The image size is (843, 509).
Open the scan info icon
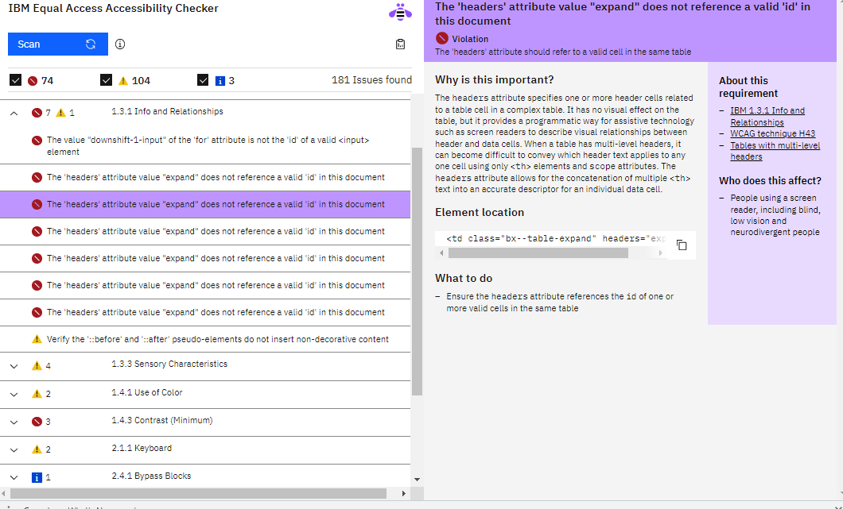(120, 44)
